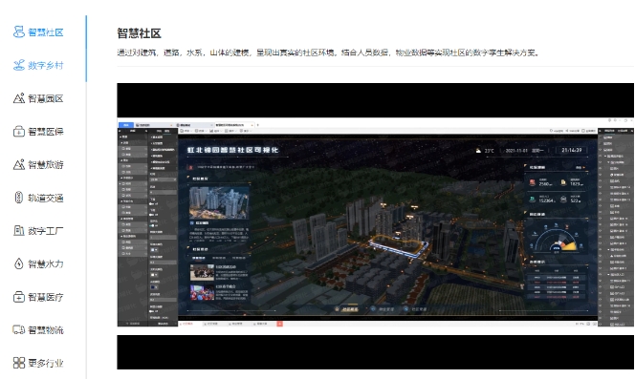Click the blue tab at the preview's top-left

pyautogui.click(x=126, y=125)
